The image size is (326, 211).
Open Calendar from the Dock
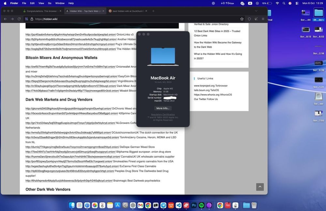coord(102,205)
